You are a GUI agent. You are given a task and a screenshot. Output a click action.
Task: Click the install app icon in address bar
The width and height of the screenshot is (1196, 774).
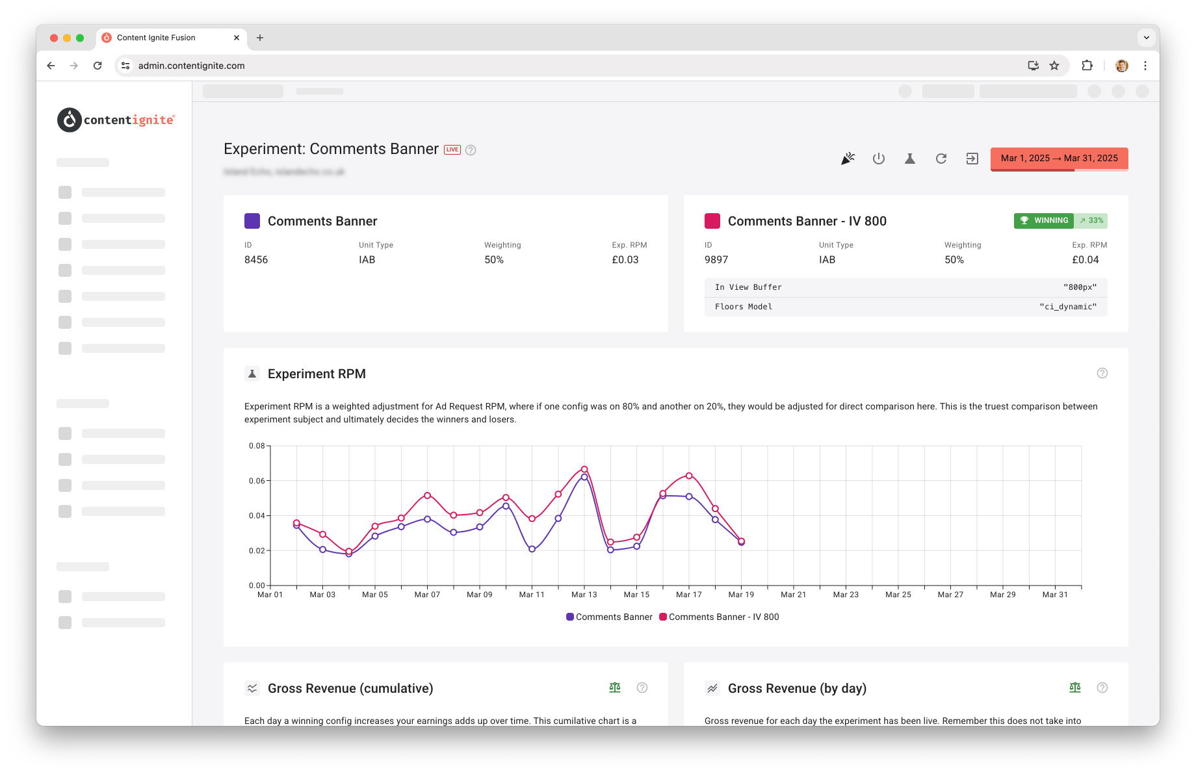click(x=1033, y=66)
